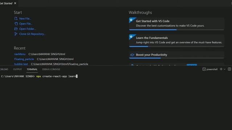Click star badge on Learn the Fundamentals
The width and height of the screenshot is (232, 130).
131,37
